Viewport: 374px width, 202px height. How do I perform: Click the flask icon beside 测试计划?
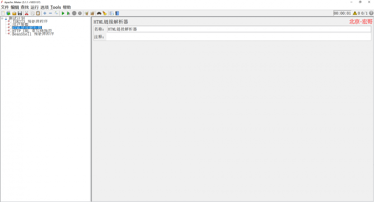coord(6,18)
